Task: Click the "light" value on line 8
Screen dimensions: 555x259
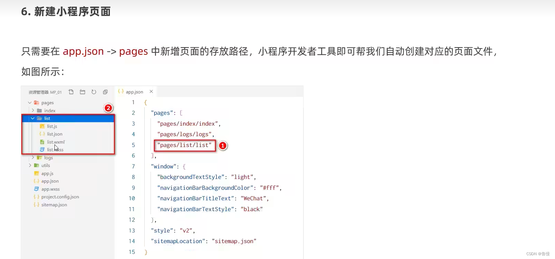Action: pyautogui.click(x=242, y=177)
